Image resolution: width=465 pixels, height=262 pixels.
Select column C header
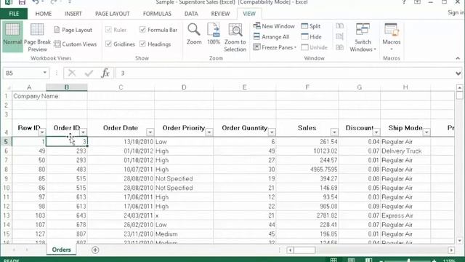point(121,87)
